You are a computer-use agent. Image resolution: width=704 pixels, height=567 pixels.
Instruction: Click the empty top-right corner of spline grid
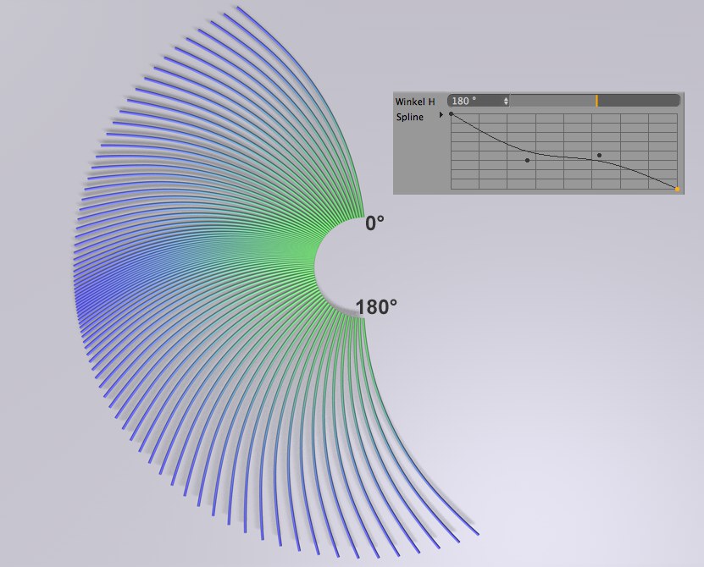[662, 119]
